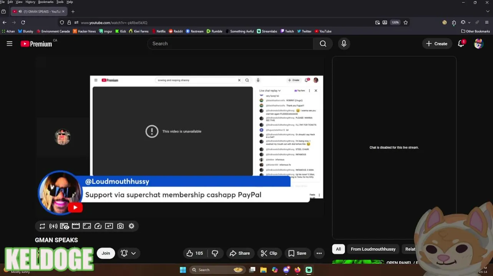The width and height of the screenshot is (493, 276).
Task: Dislike the video
Action: coord(215,253)
